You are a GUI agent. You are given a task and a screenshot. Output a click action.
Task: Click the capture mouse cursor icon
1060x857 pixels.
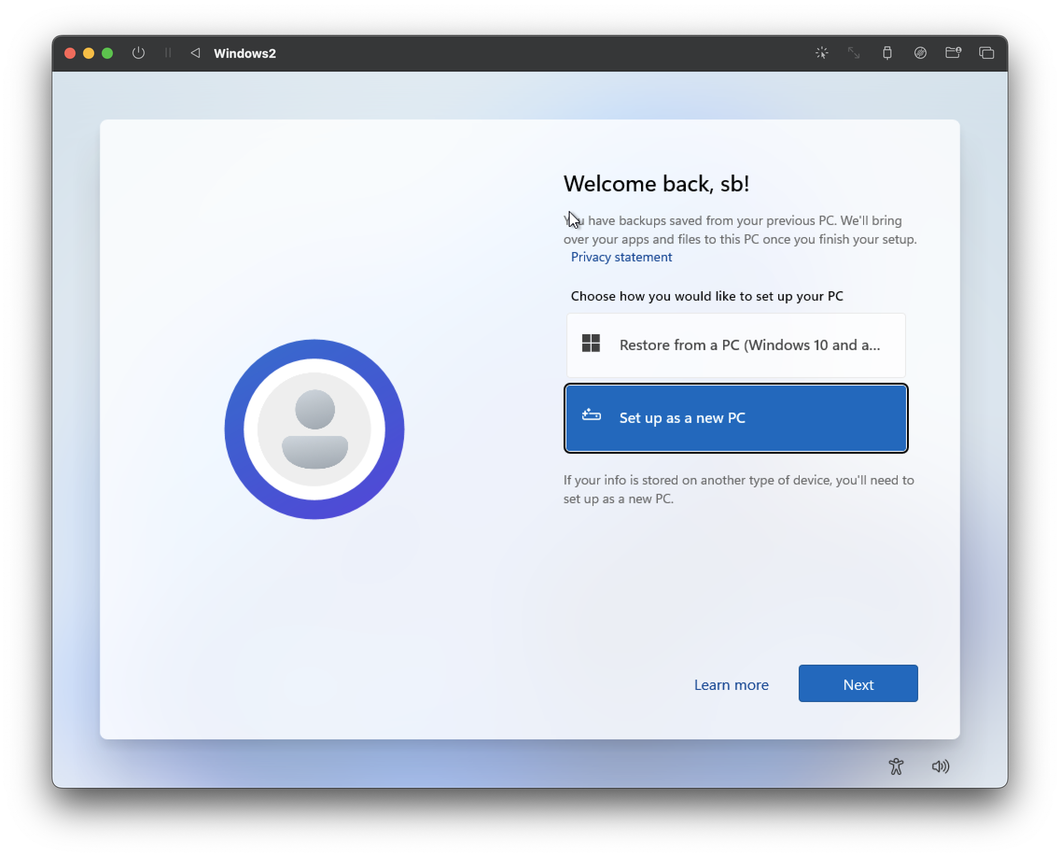pos(822,53)
